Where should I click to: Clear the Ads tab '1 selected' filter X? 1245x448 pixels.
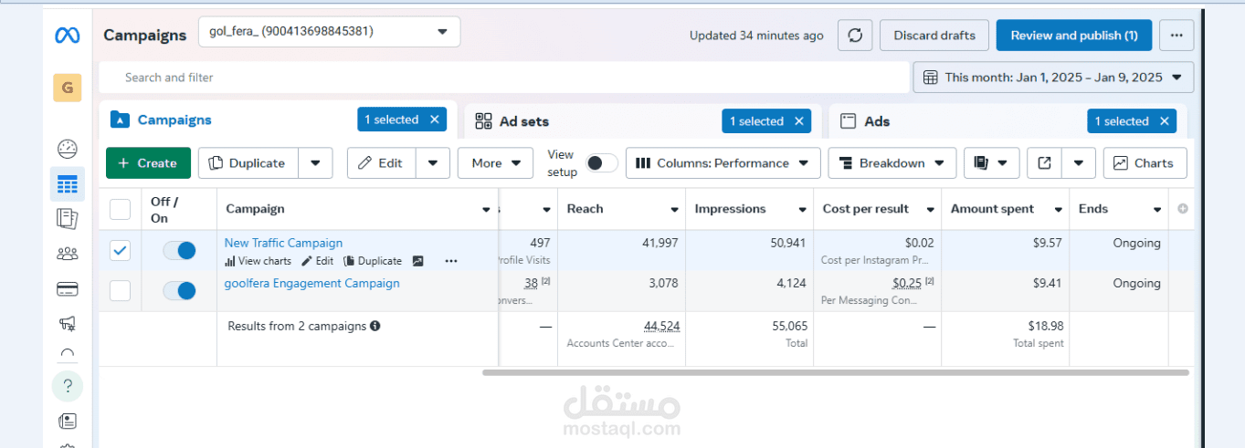coord(1164,121)
